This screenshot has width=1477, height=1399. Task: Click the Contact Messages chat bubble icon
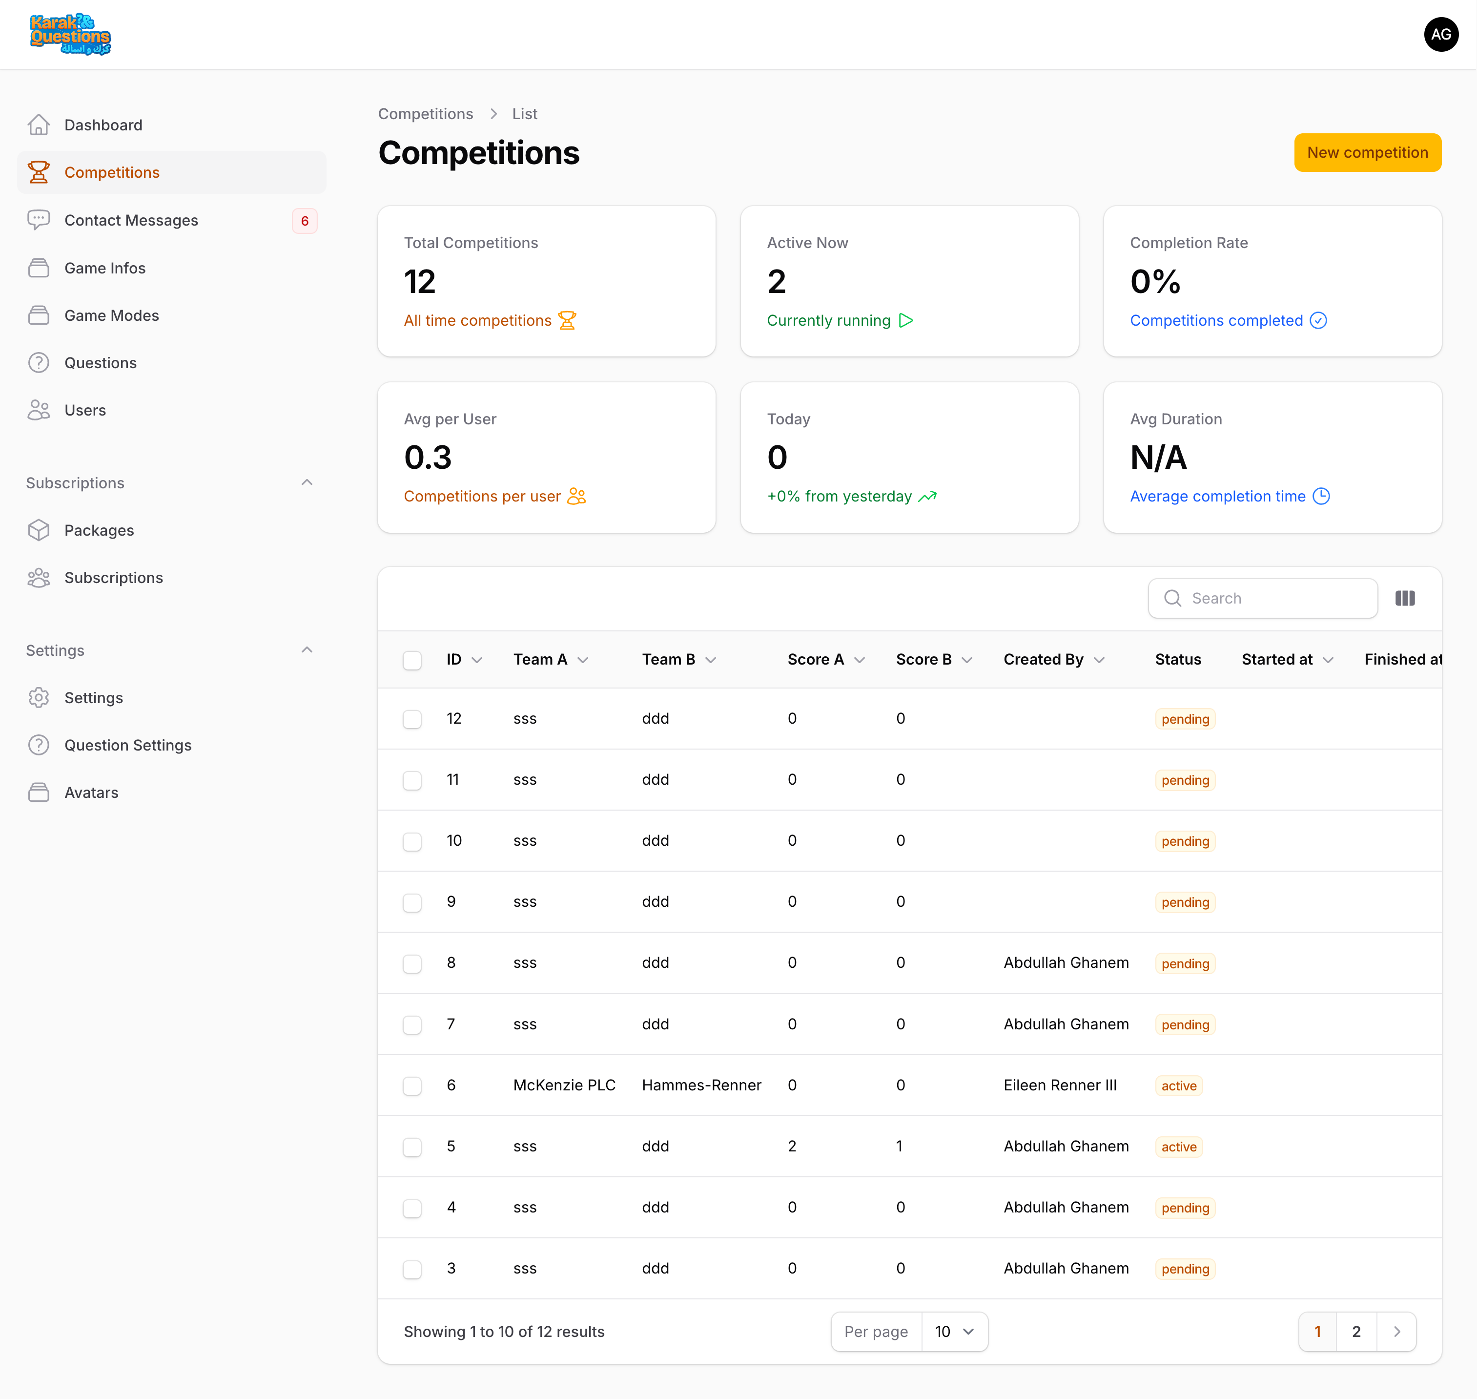click(x=39, y=220)
